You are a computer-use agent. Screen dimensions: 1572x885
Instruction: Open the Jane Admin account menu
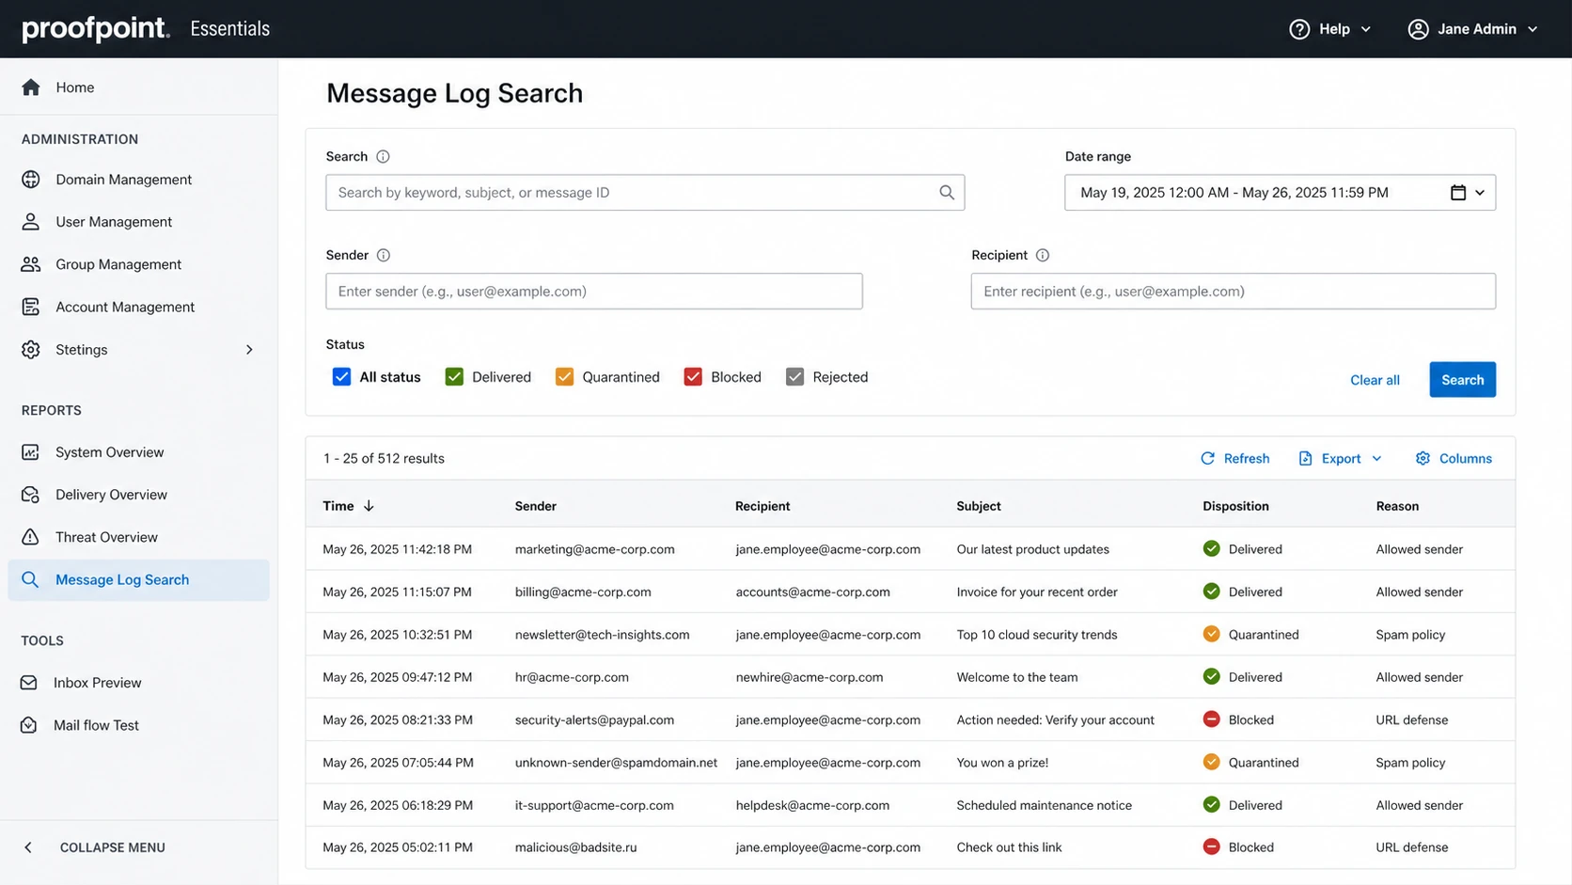tap(1472, 29)
